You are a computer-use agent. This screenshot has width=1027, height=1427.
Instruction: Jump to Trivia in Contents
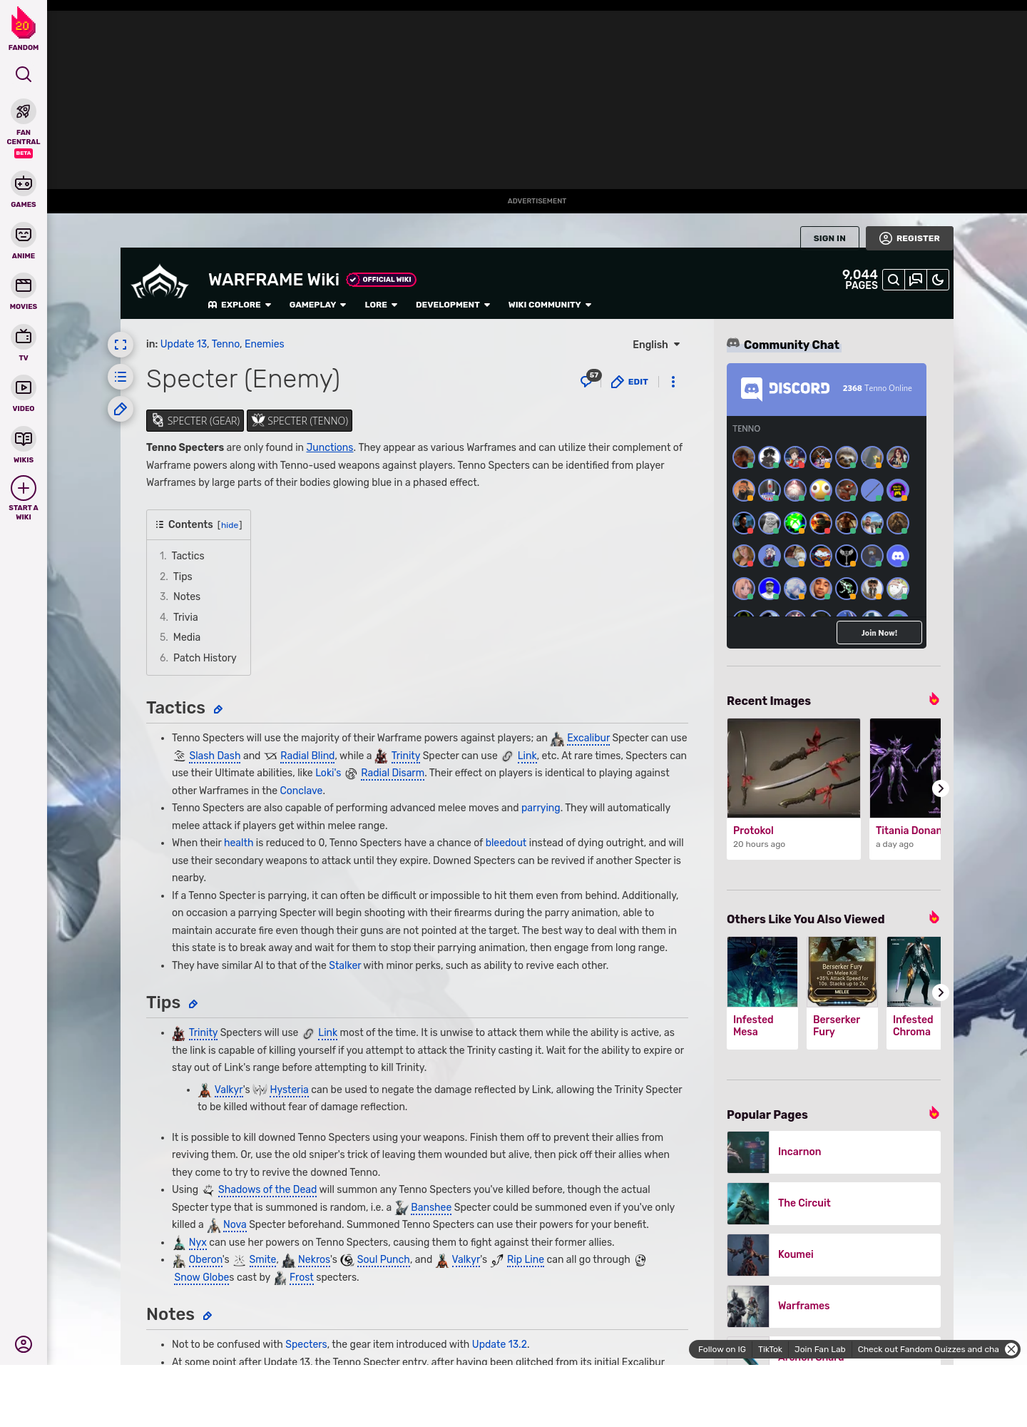click(185, 617)
